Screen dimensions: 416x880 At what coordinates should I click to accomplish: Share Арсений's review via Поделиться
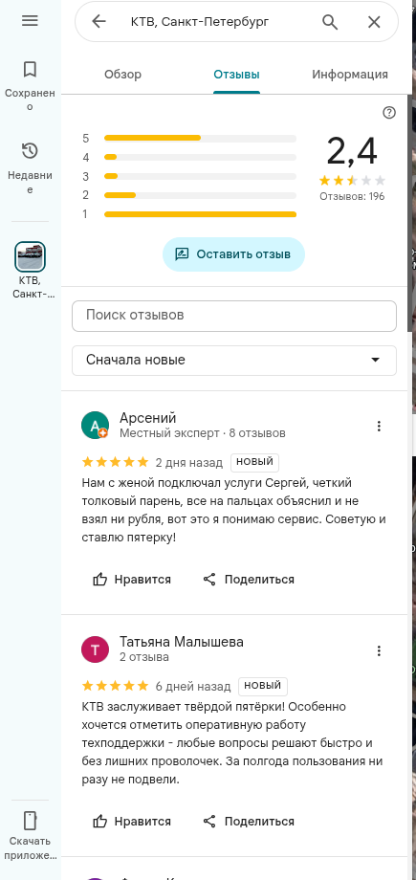pos(248,580)
